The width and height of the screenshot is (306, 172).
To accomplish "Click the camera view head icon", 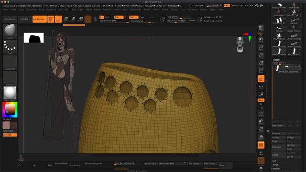I will point(240,44).
